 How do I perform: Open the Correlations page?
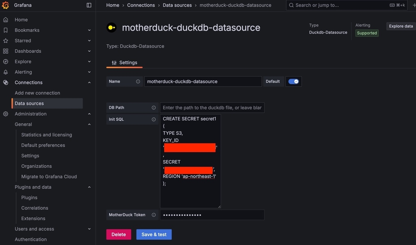click(x=35, y=208)
